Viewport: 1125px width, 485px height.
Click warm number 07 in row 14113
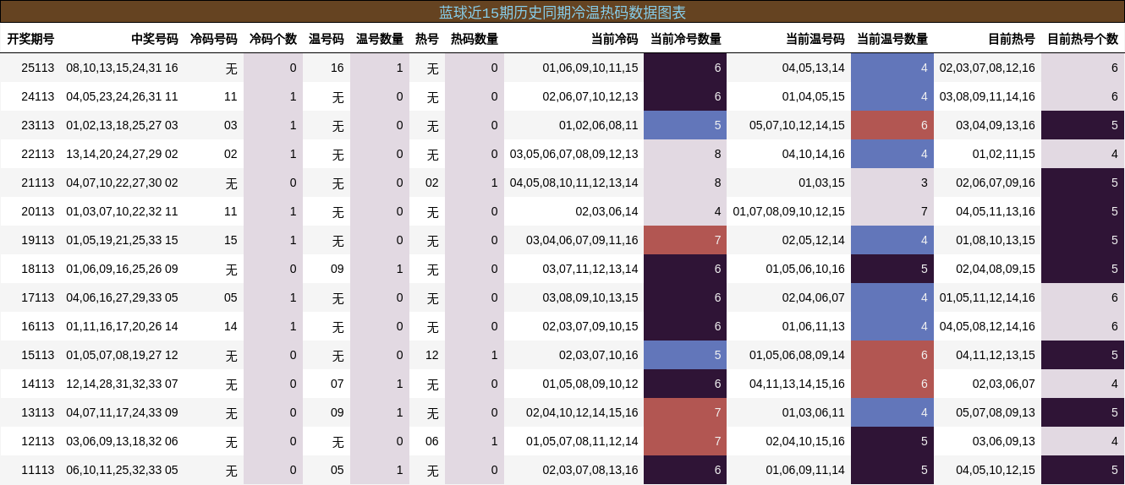(x=337, y=384)
